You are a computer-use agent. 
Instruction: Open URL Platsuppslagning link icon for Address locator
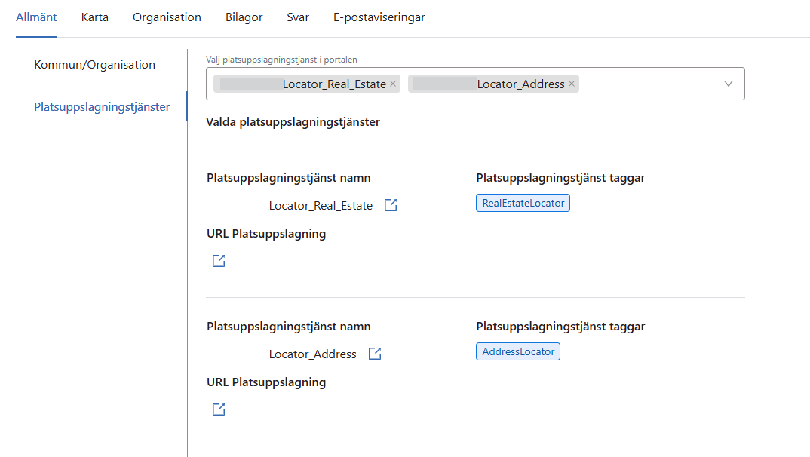pos(219,409)
